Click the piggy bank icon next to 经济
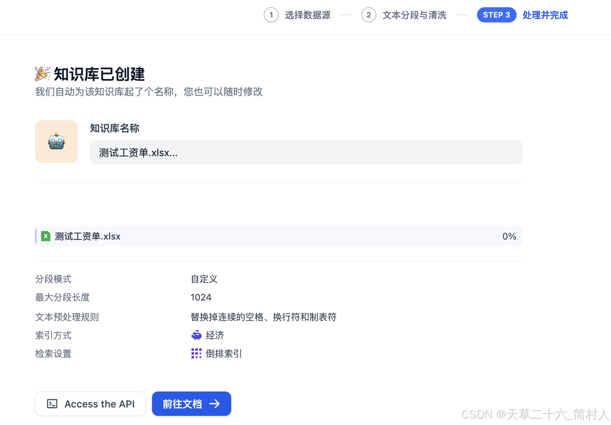The width and height of the screenshot is (611, 425). click(x=197, y=335)
